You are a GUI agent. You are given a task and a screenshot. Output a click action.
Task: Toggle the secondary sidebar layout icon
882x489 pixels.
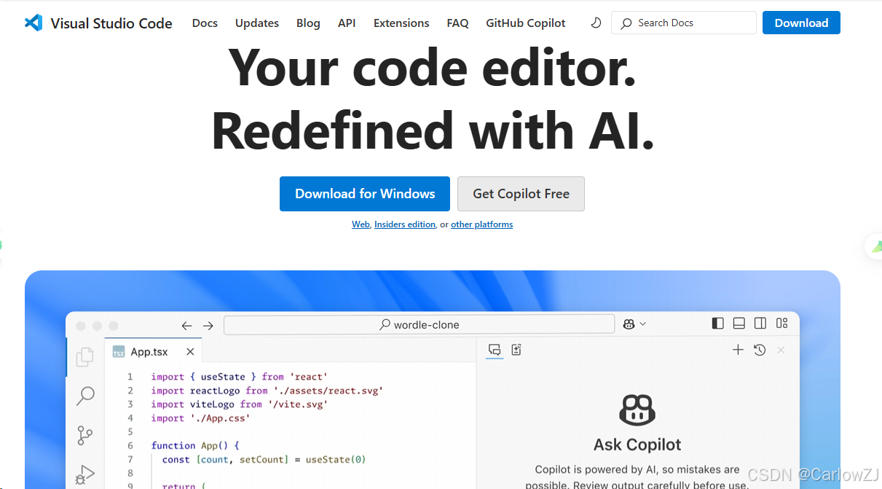pos(760,324)
